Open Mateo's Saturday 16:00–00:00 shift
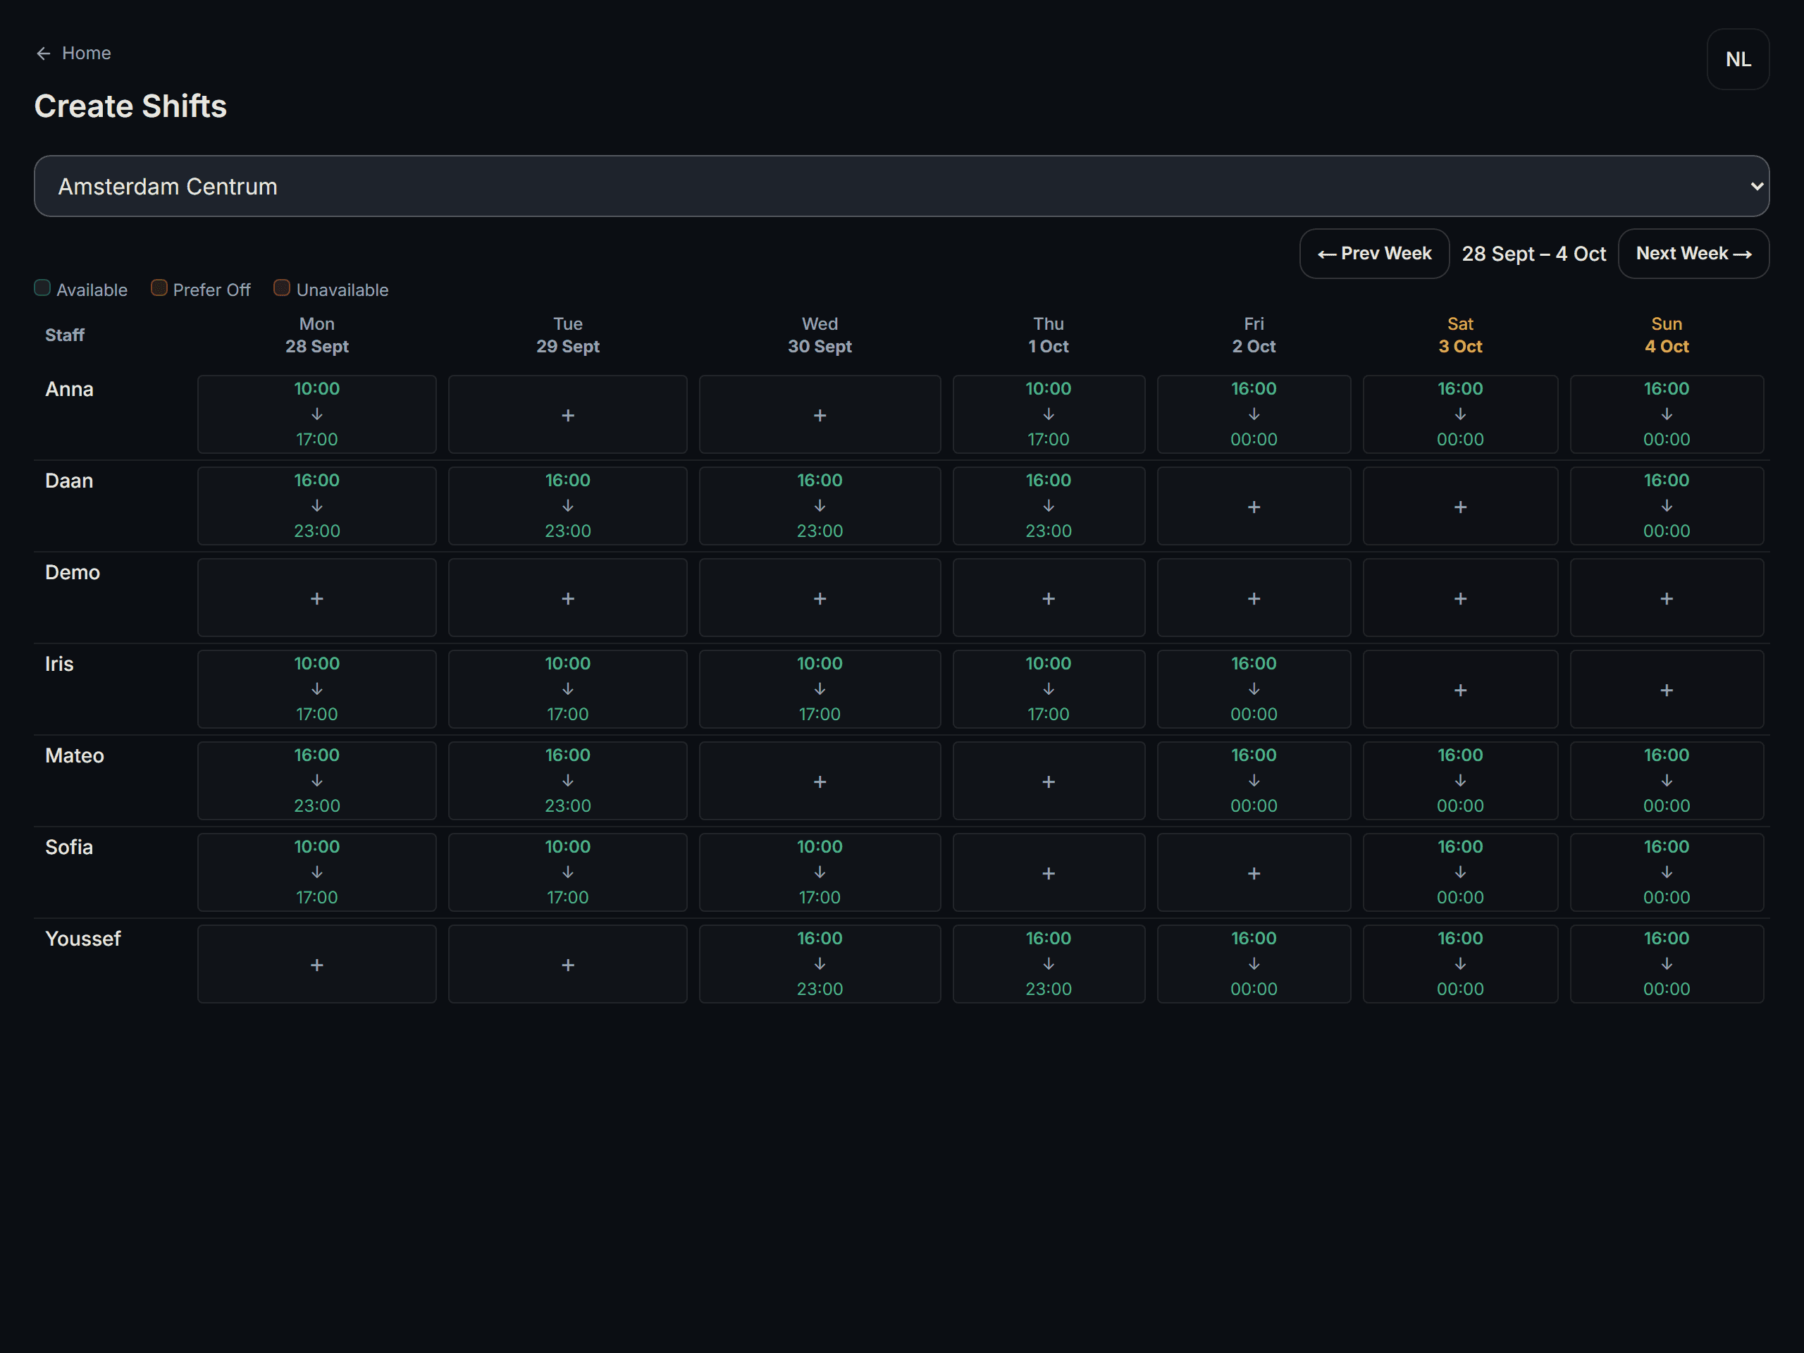 pos(1460,781)
